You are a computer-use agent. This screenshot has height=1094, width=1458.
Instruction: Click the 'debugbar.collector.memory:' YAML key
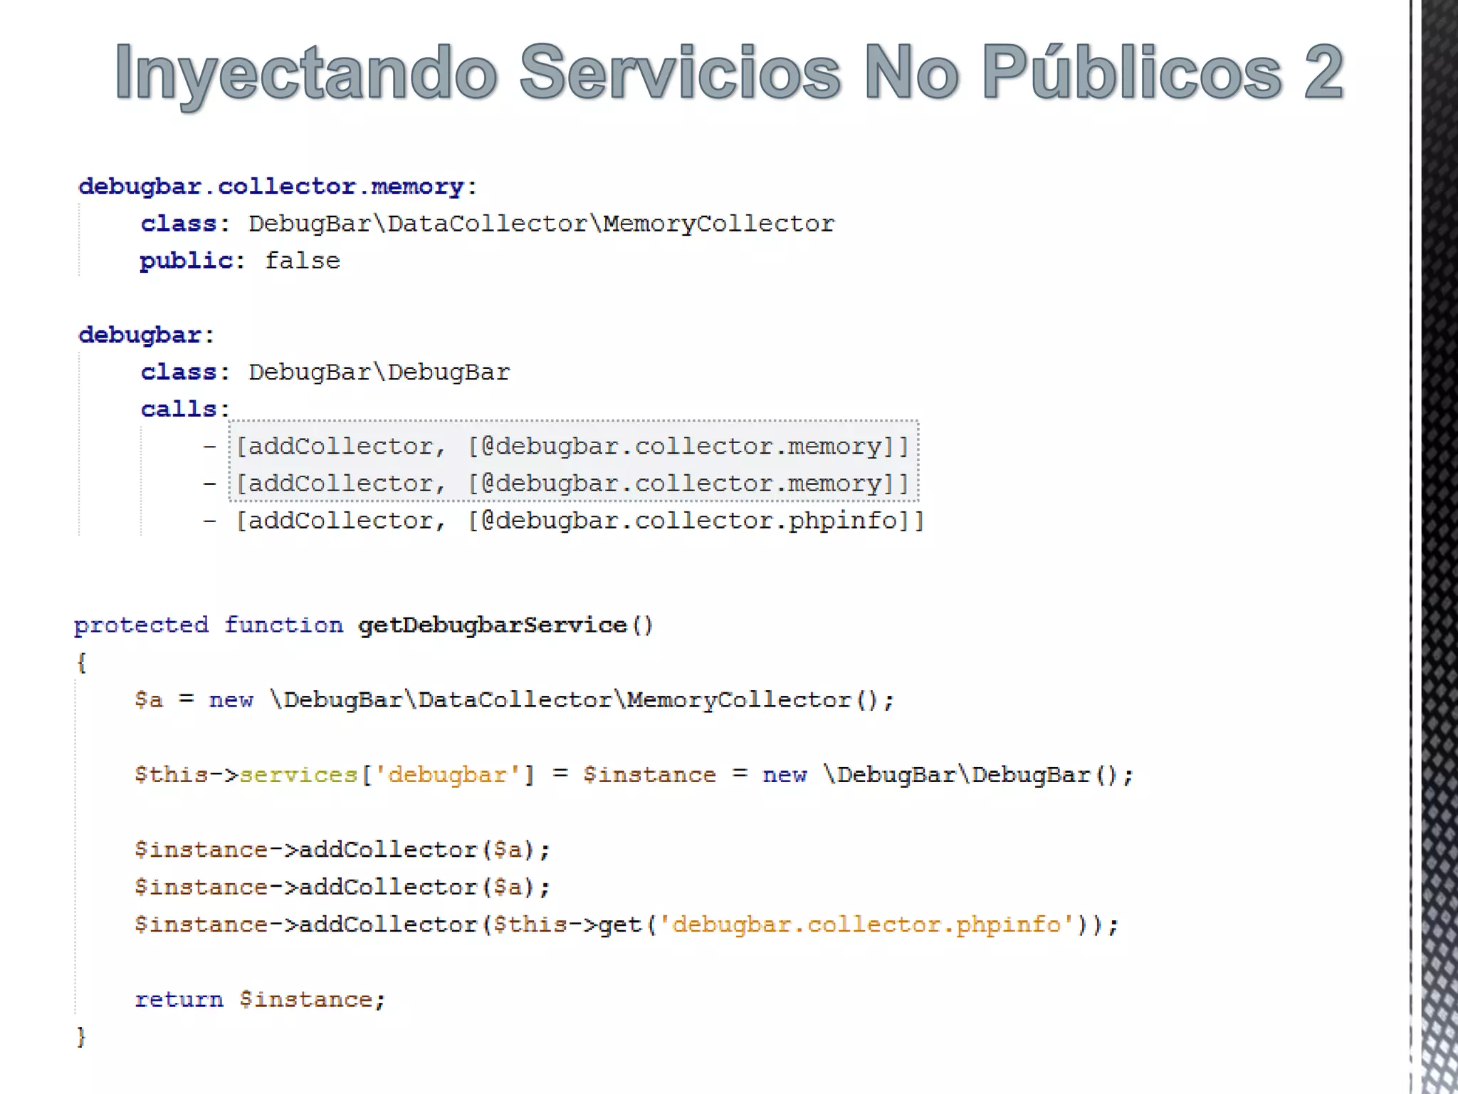[278, 187]
